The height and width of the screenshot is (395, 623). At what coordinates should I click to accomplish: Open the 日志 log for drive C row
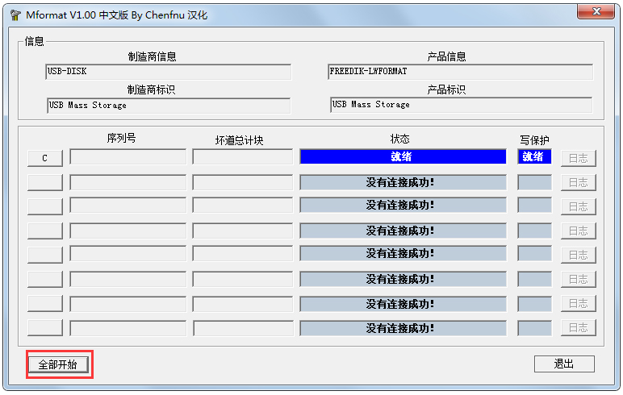pos(578,158)
